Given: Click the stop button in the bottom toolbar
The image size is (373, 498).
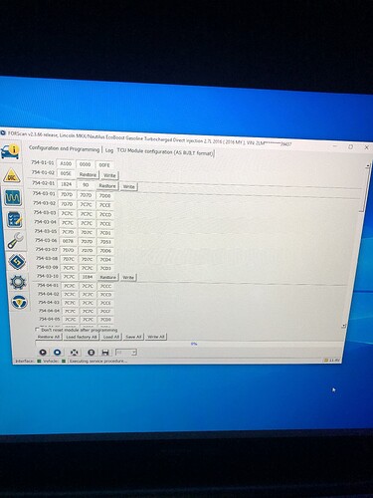Looking at the screenshot, I should pos(57,352).
